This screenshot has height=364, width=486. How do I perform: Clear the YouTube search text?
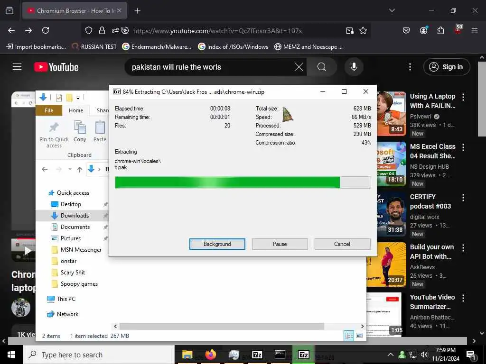tap(299, 67)
